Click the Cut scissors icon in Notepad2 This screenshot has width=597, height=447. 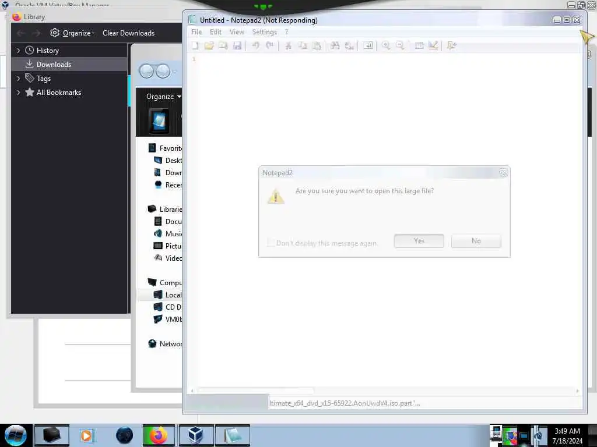[288, 45]
